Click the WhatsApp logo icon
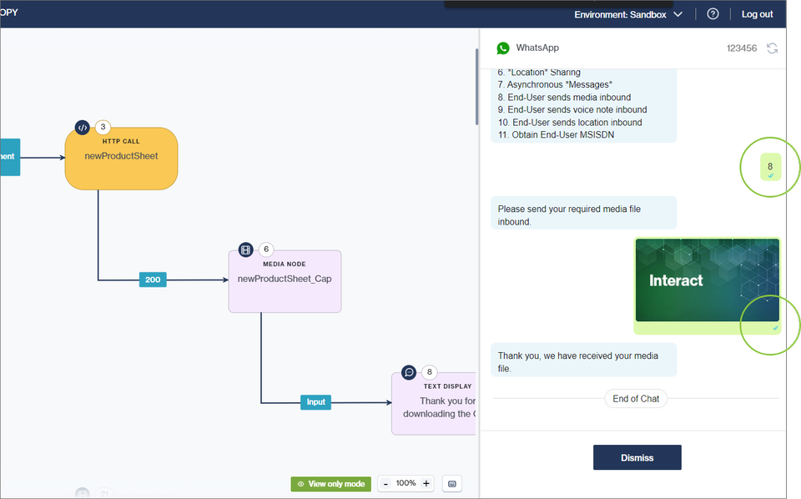This screenshot has height=499, width=801. [502, 48]
